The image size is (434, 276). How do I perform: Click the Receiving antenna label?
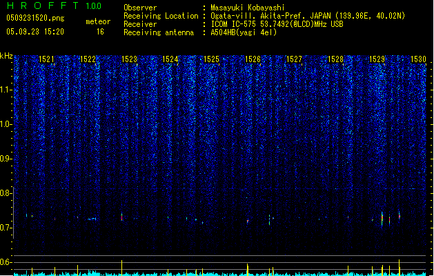[x=159, y=32]
